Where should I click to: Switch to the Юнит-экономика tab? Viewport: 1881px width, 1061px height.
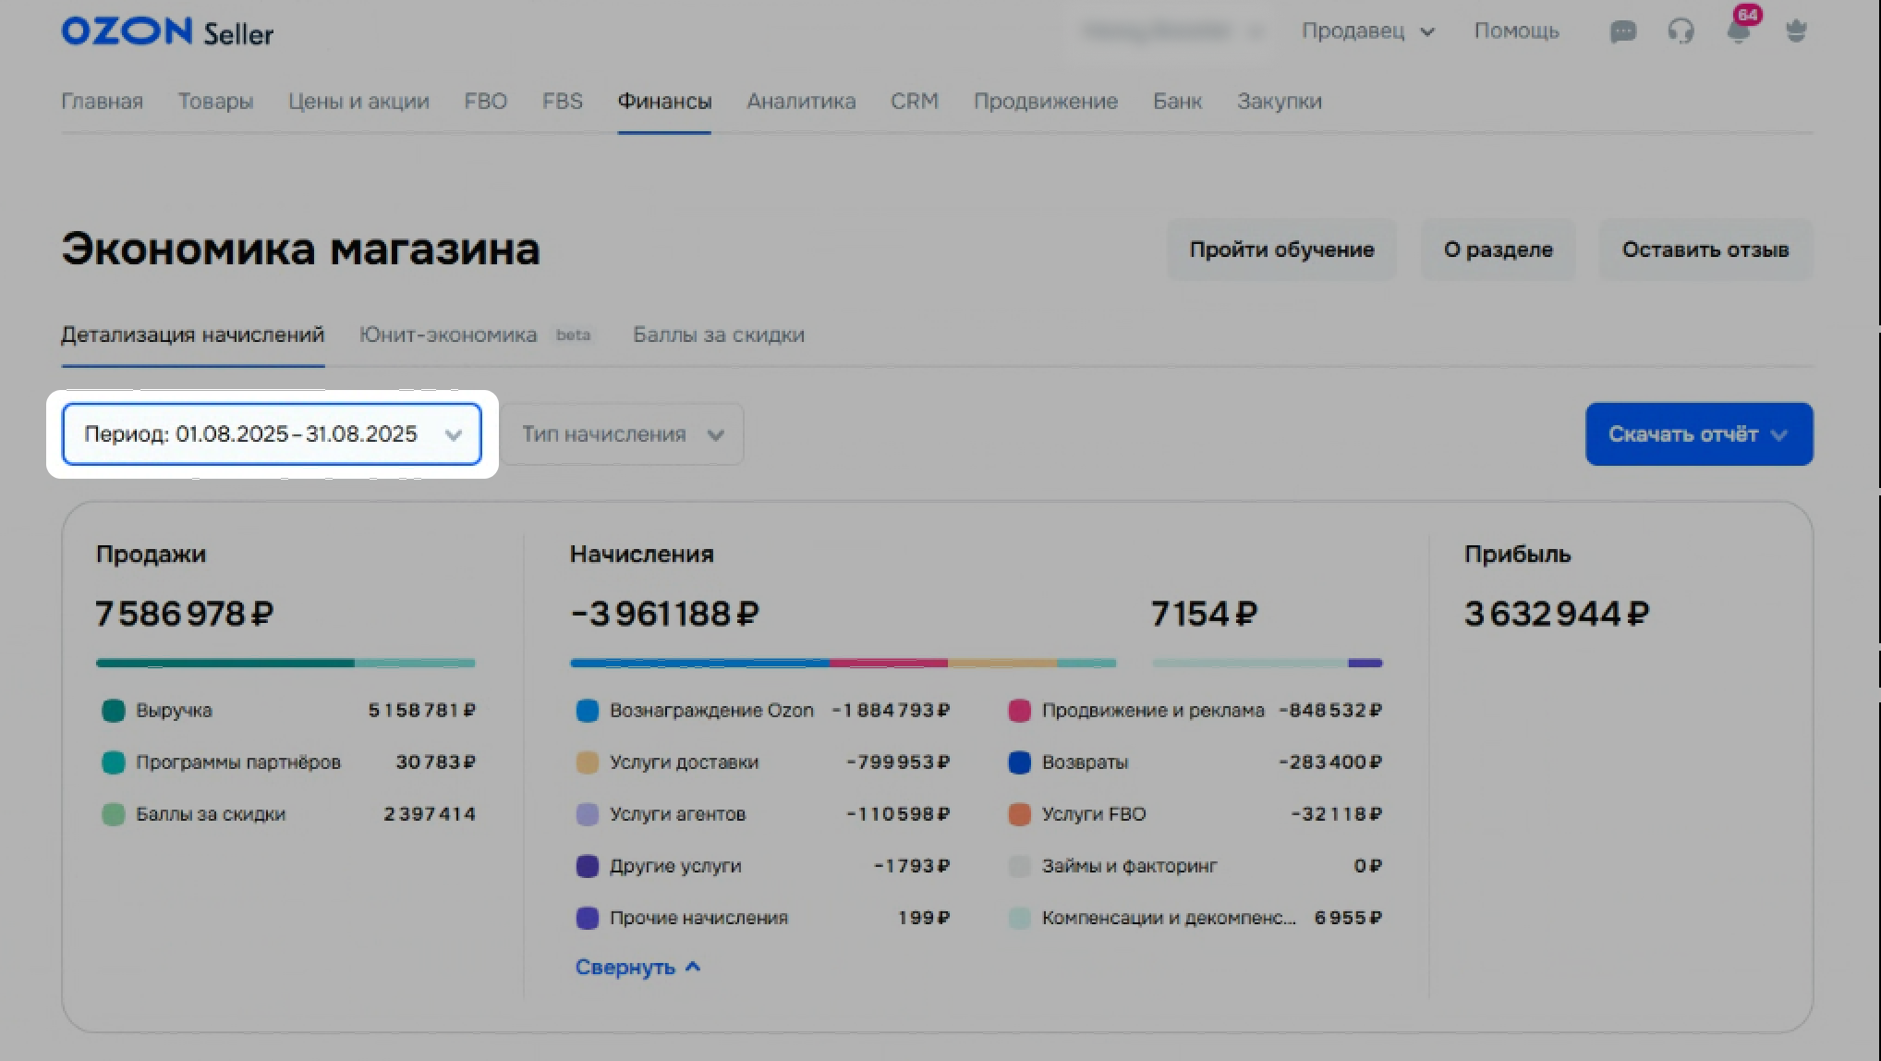(x=448, y=335)
